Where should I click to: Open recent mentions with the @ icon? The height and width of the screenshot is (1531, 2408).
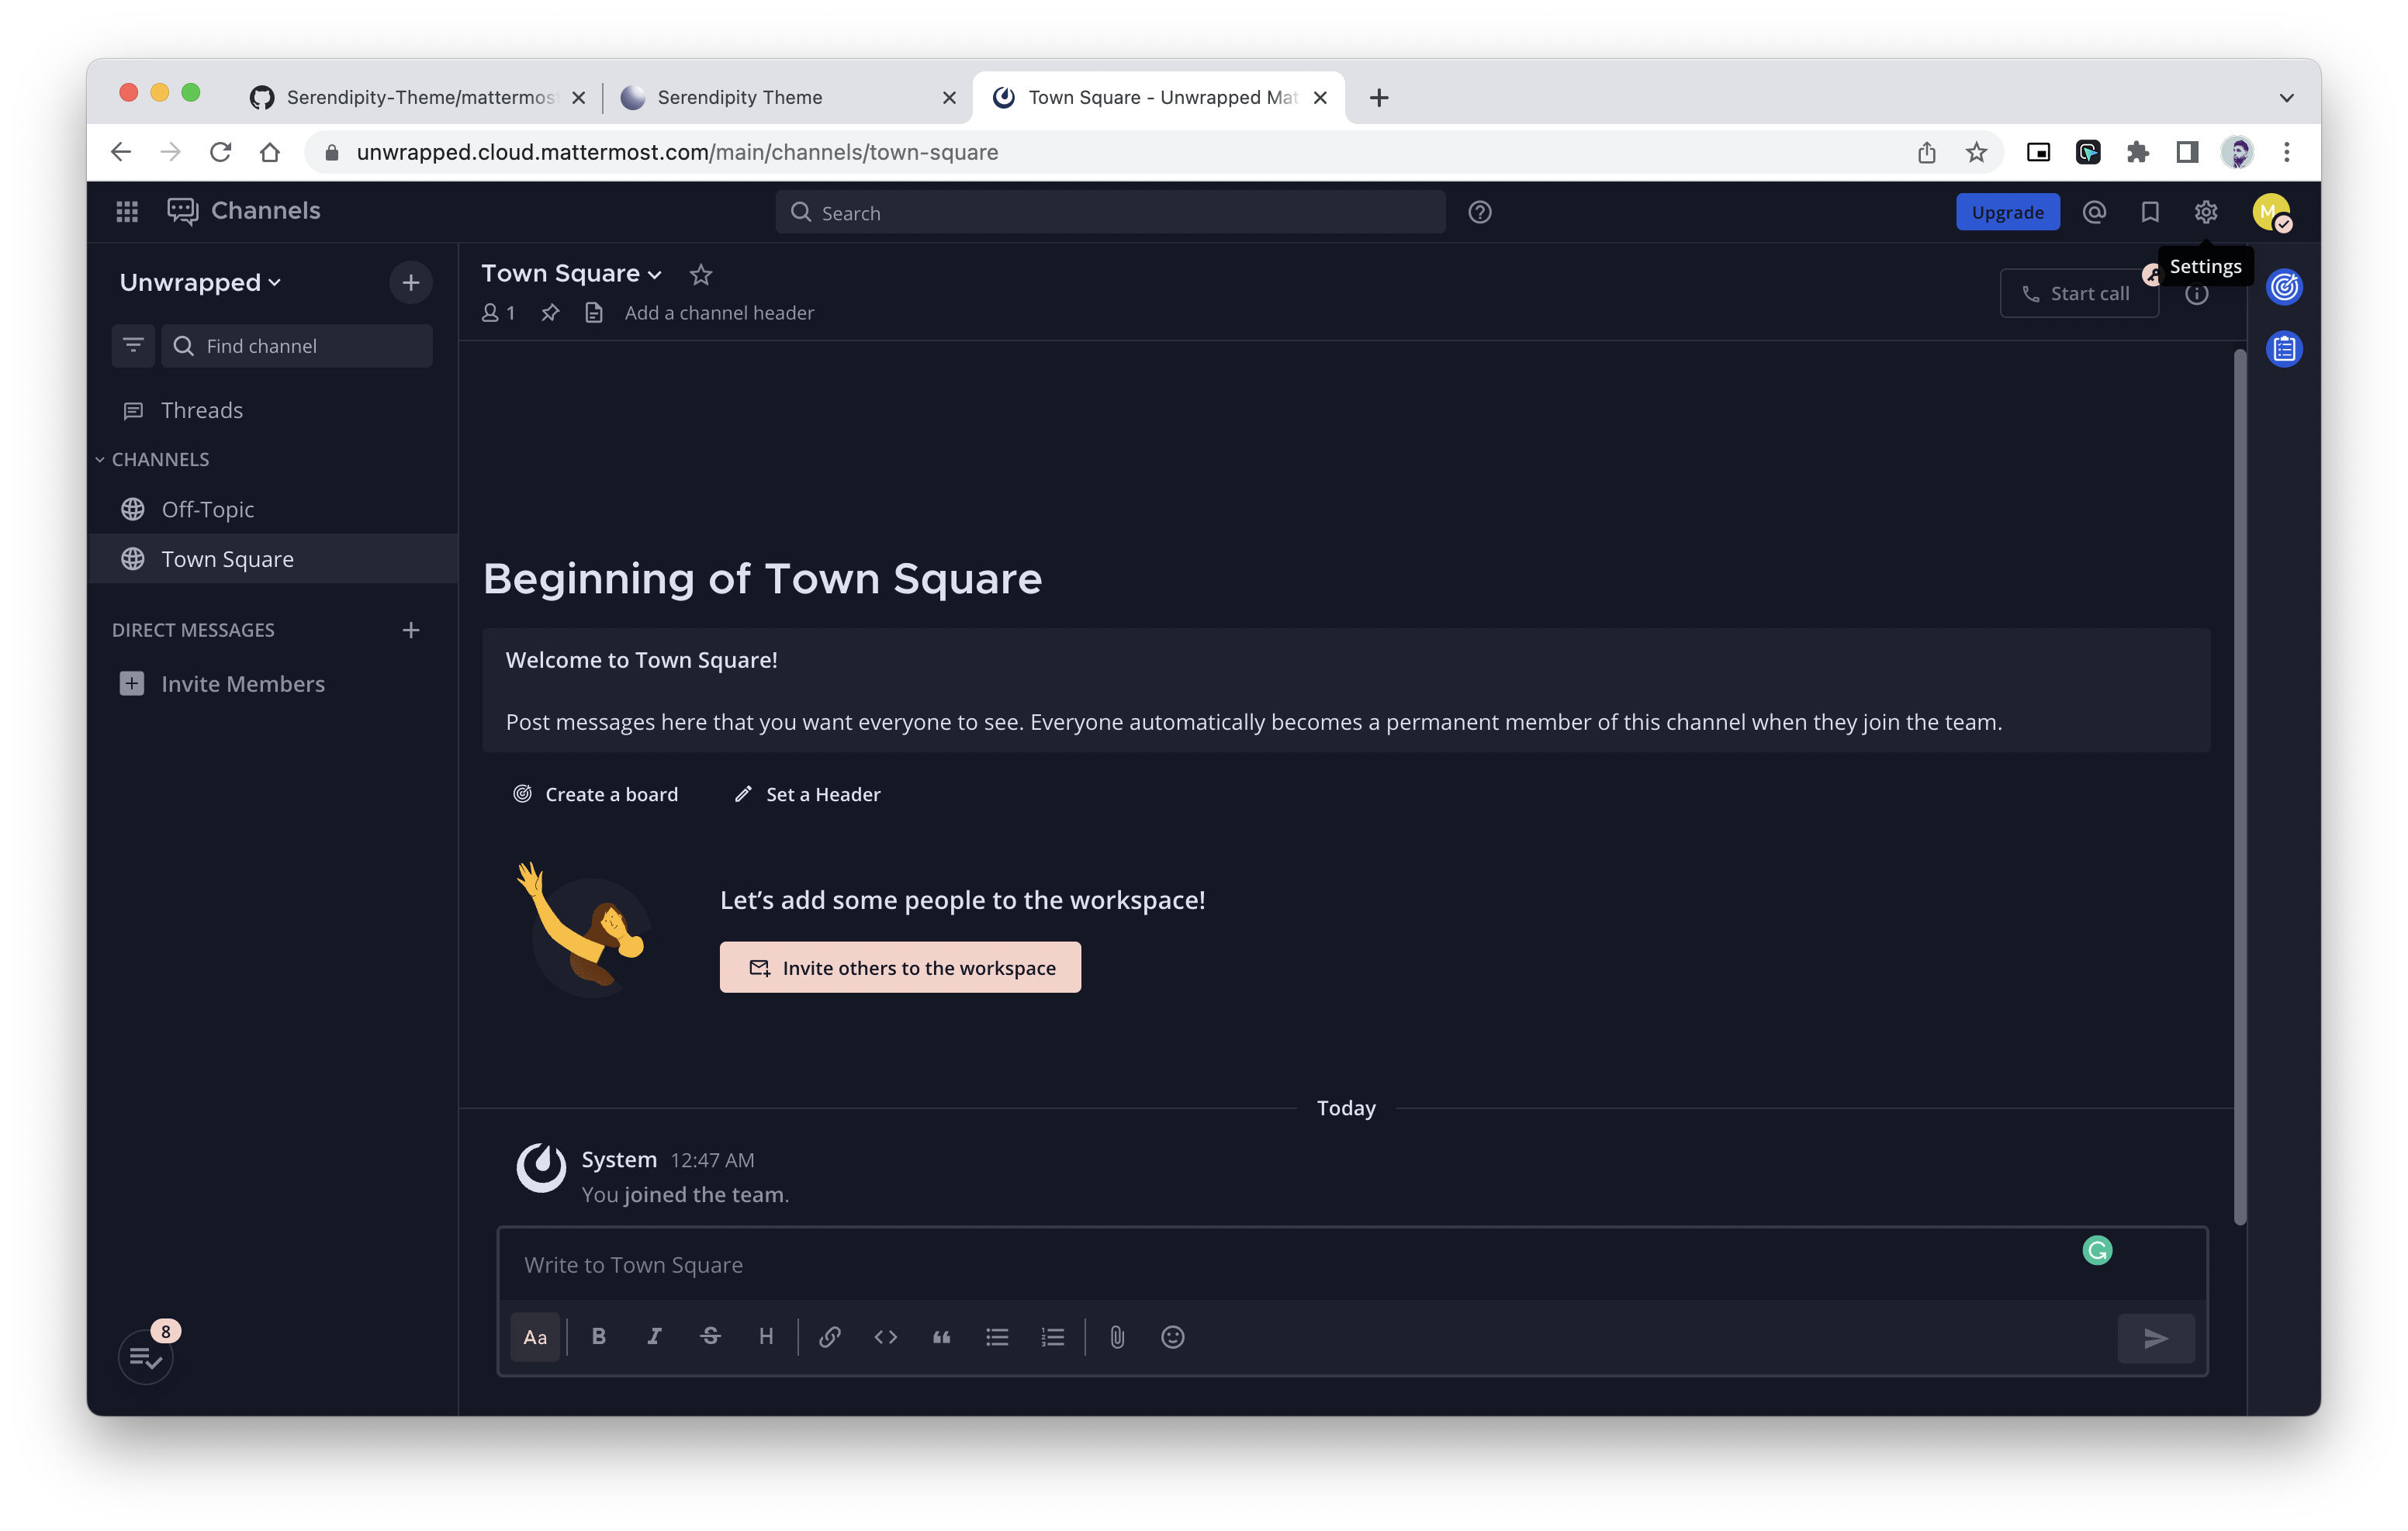(2094, 212)
